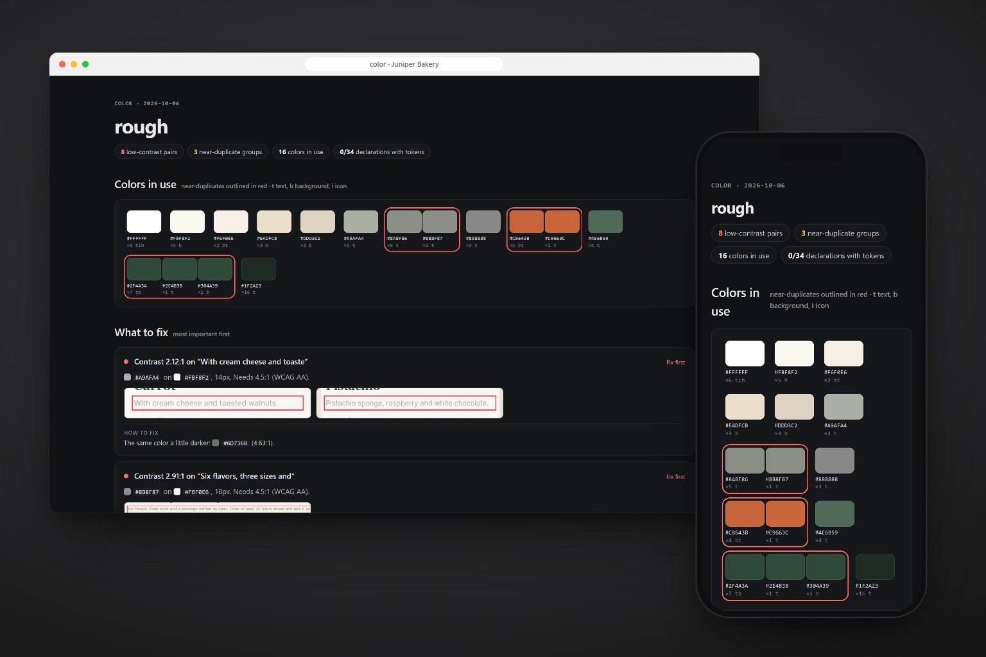Choose the #888888 gray swatch in the browser window
Image resolution: width=986 pixels, height=657 pixels.
[x=483, y=221]
